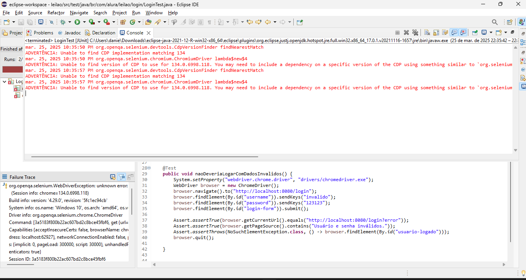
Task: Open the Refactor menu
Action: [56, 13]
